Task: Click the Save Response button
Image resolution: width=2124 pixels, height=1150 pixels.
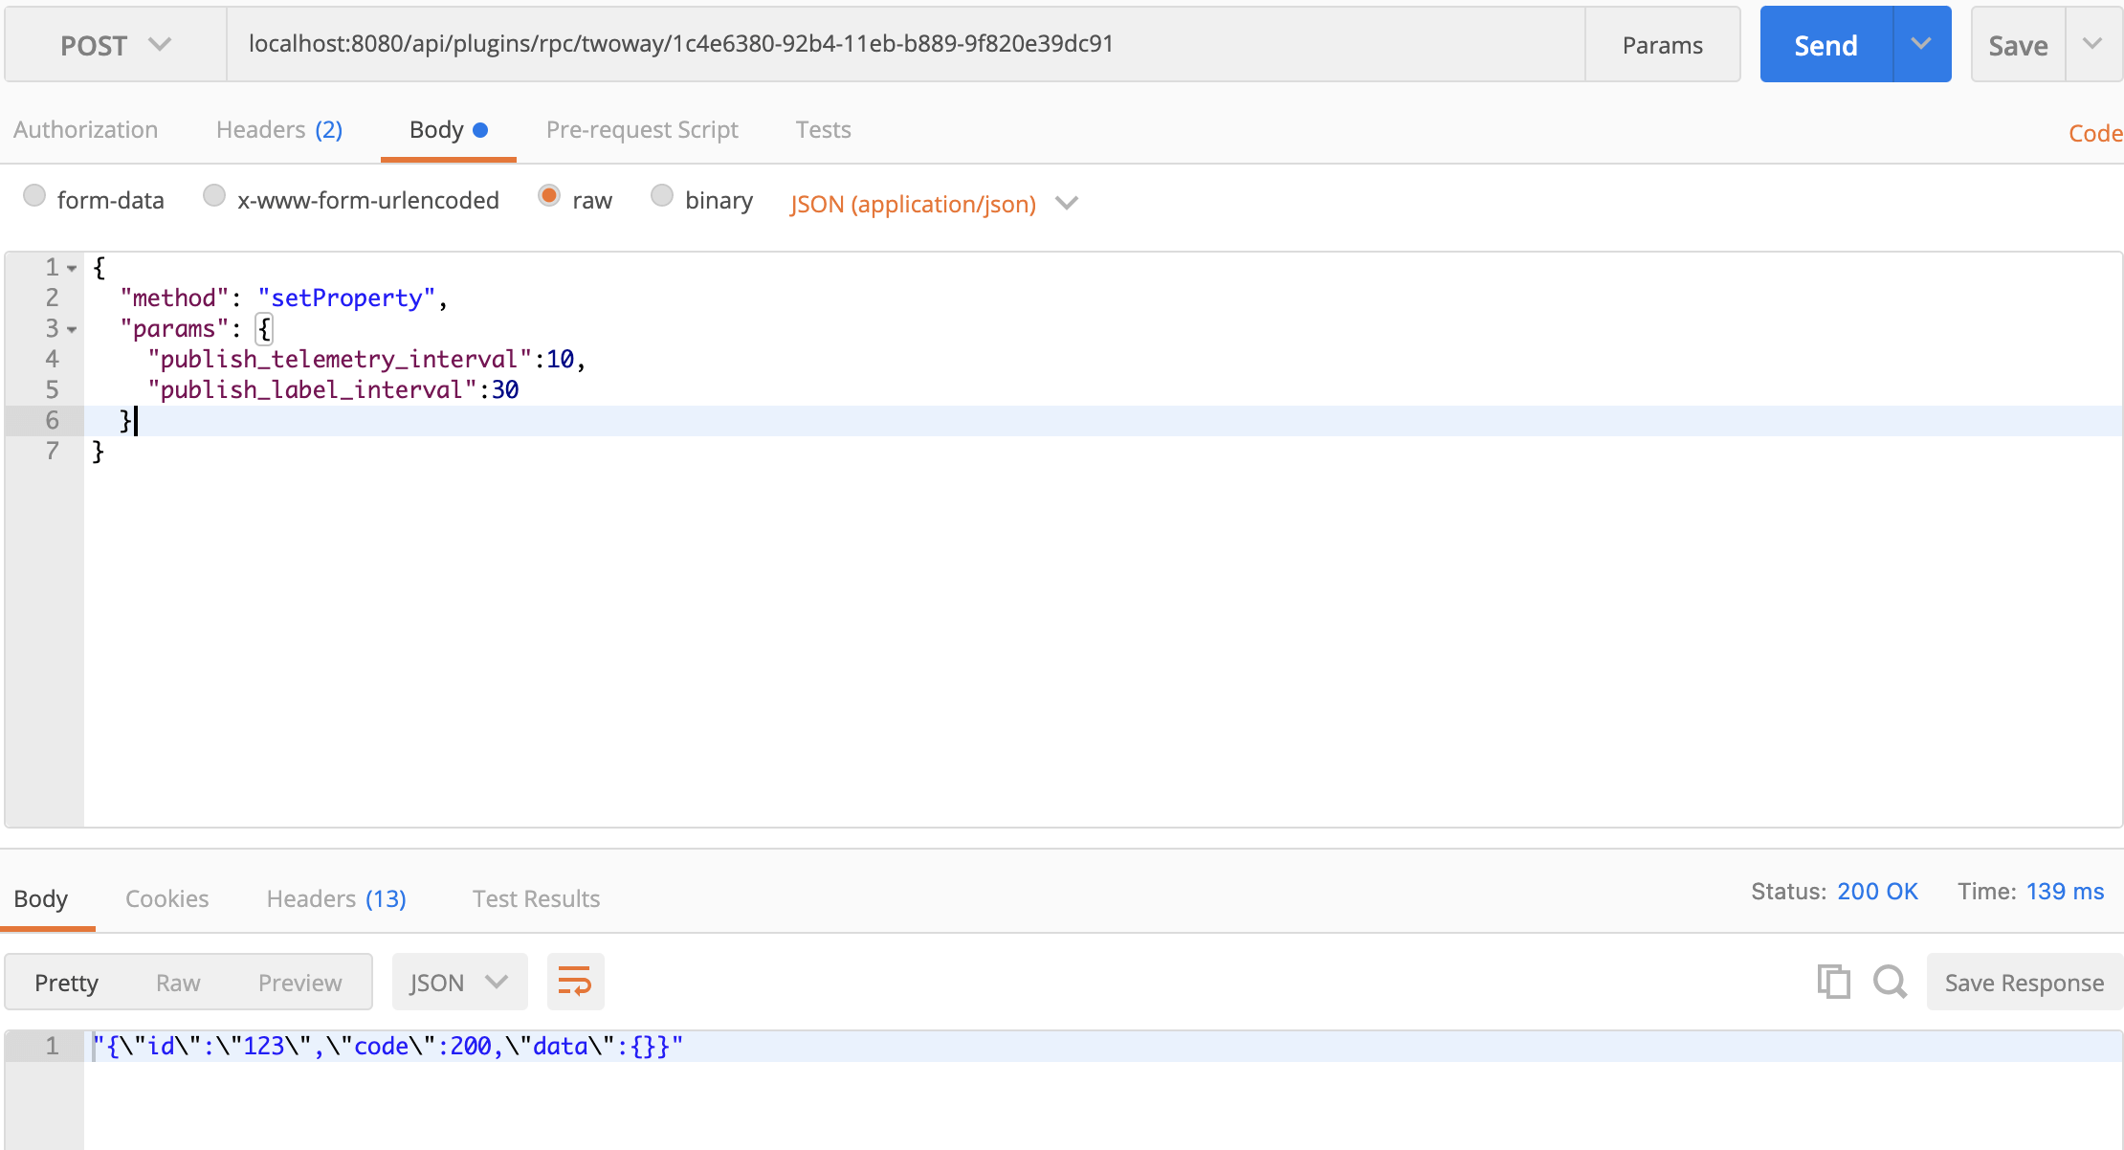Action: tap(2024, 983)
